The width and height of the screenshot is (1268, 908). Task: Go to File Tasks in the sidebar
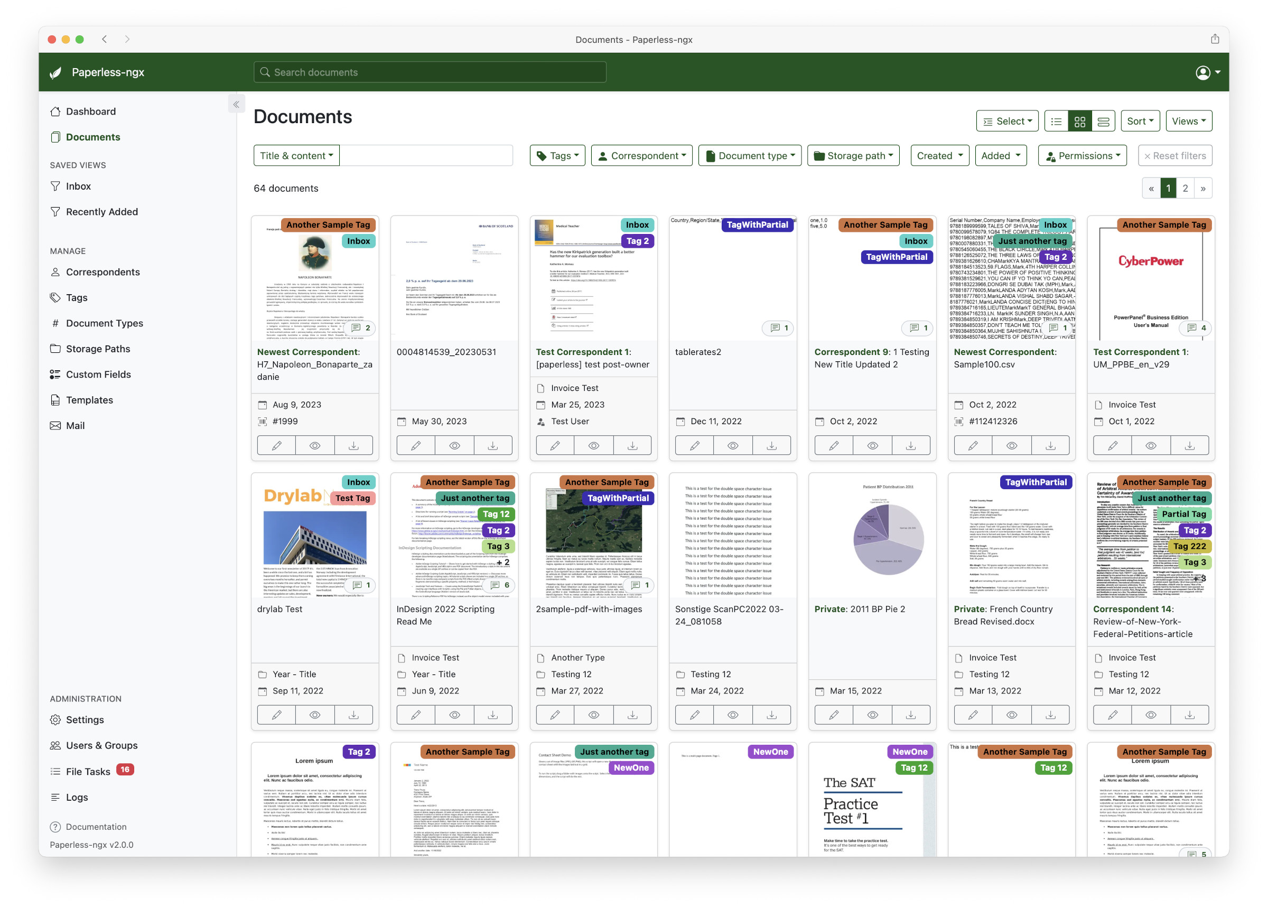(x=88, y=771)
